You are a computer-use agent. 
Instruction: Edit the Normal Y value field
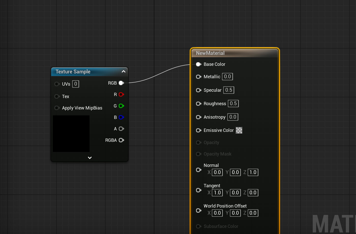tap(235, 172)
